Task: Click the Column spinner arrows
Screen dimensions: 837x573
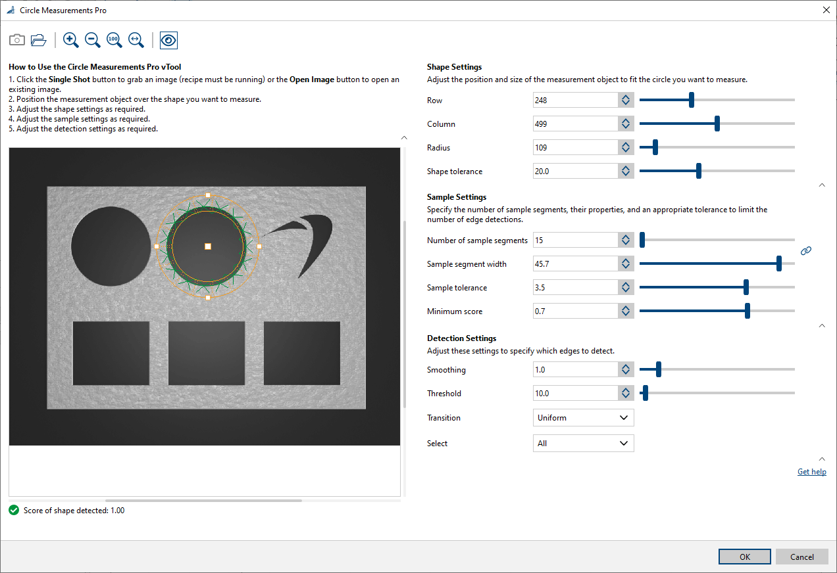Action: (x=626, y=124)
